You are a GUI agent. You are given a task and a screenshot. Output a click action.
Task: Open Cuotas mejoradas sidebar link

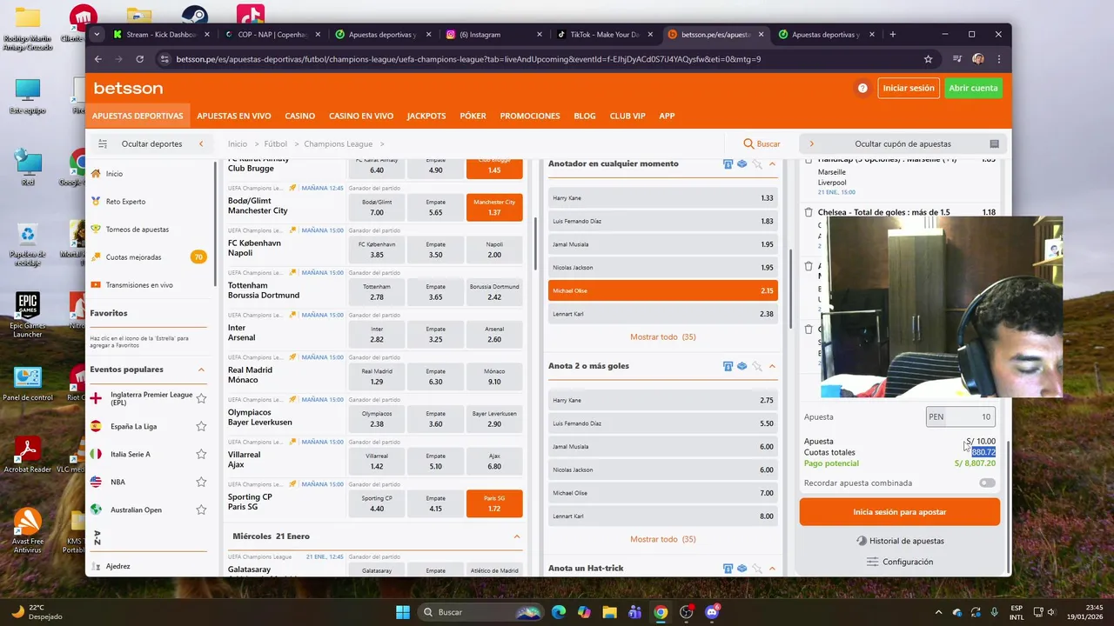point(133,257)
